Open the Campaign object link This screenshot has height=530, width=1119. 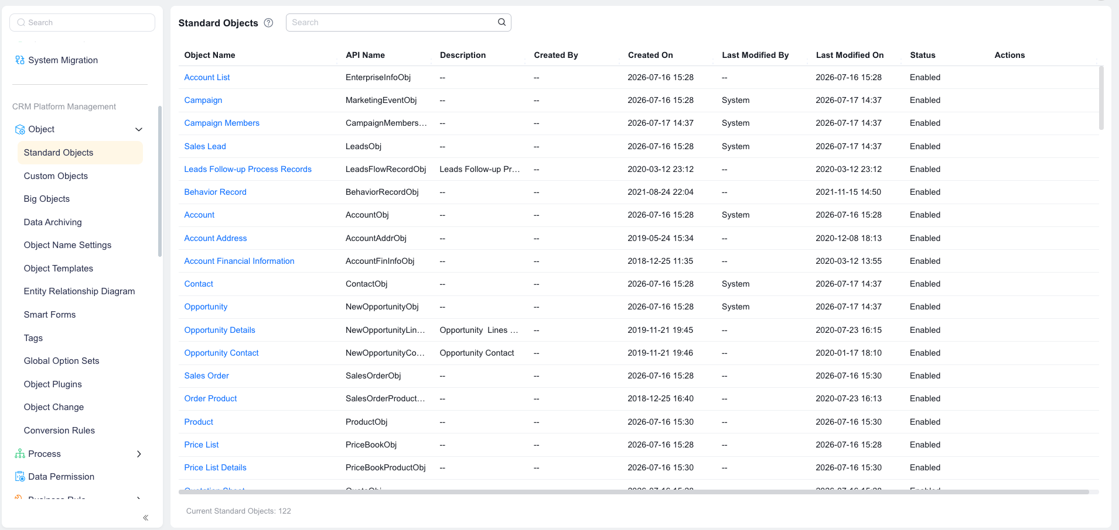click(203, 100)
